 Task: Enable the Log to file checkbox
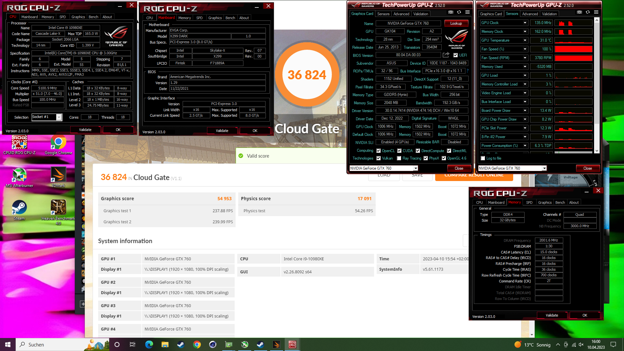point(483,158)
